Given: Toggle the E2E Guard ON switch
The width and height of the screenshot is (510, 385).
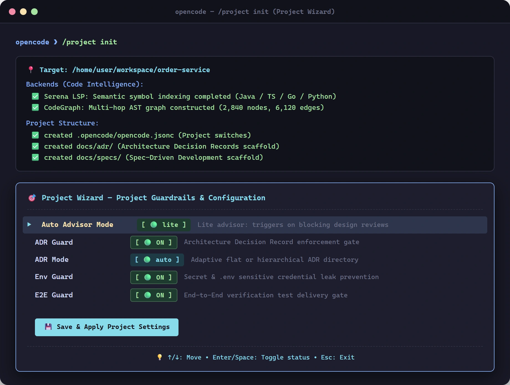Looking at the screenshot, I should 154,295.
